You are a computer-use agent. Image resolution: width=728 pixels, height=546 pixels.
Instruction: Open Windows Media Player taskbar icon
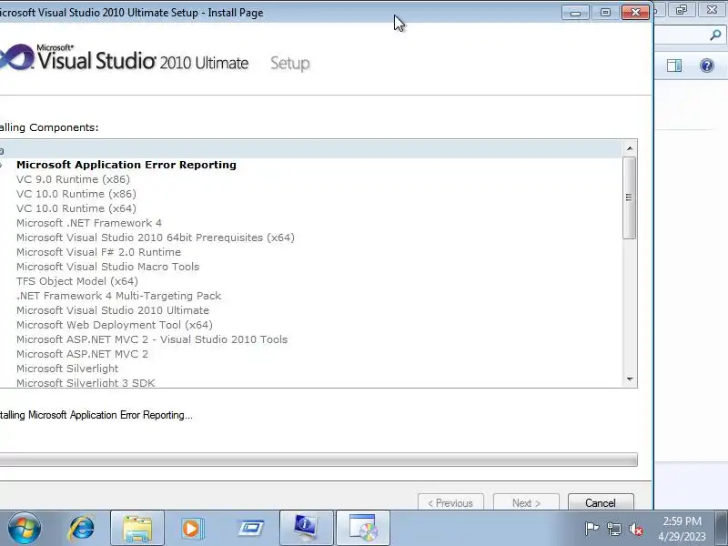(x=192, y=529)
